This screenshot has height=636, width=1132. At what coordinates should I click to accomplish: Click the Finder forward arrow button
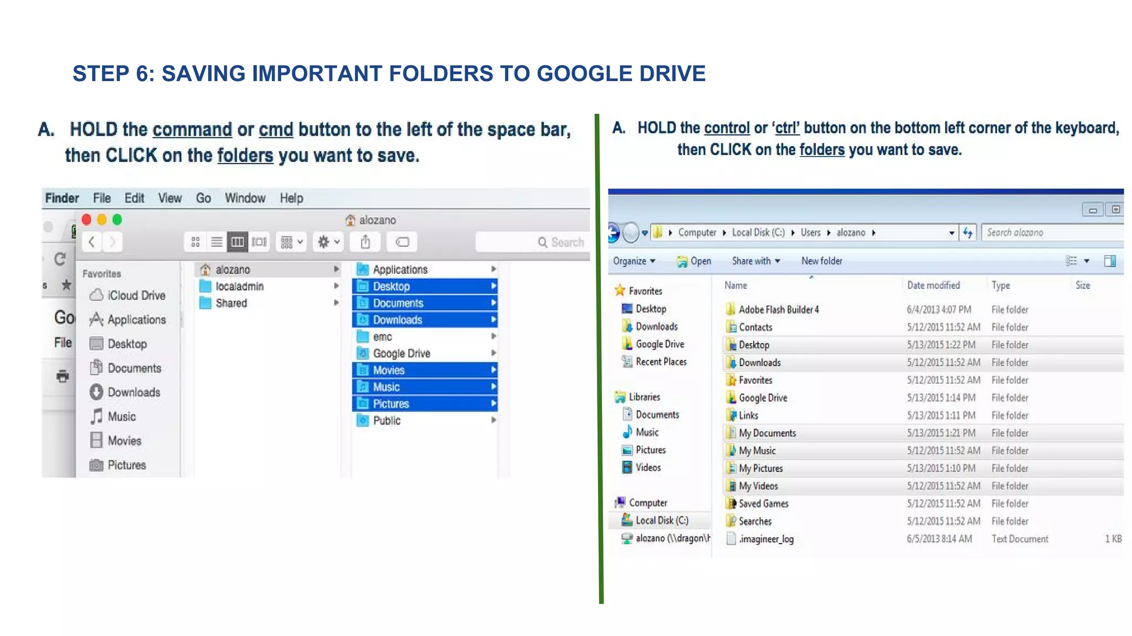coord(112,242)
